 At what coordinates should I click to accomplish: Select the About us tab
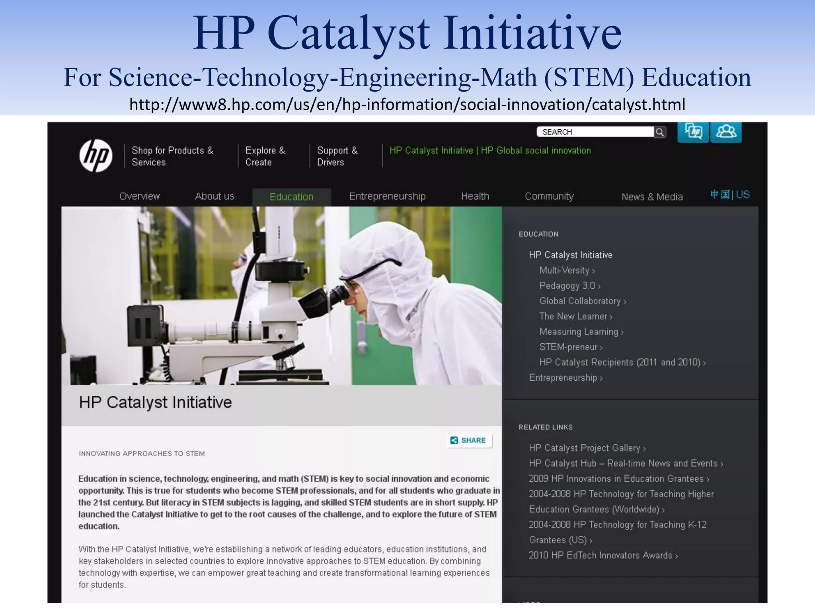tap(214, 196)
